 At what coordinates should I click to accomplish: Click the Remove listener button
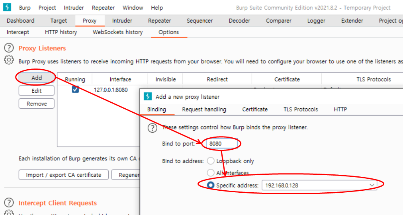[37, 104]
